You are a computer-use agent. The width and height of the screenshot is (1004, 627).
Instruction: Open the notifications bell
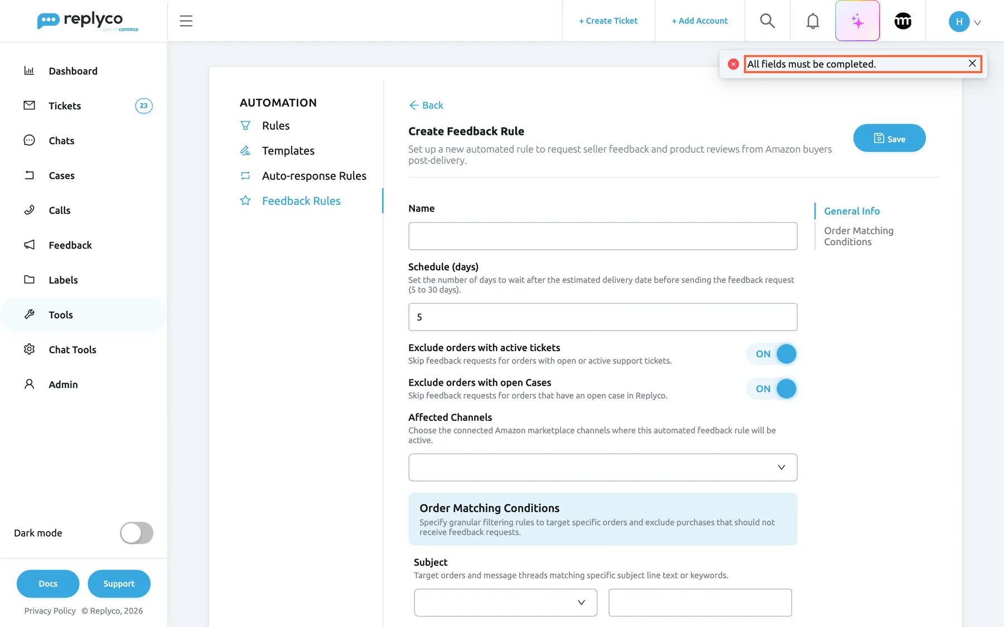tap(813, 21)
